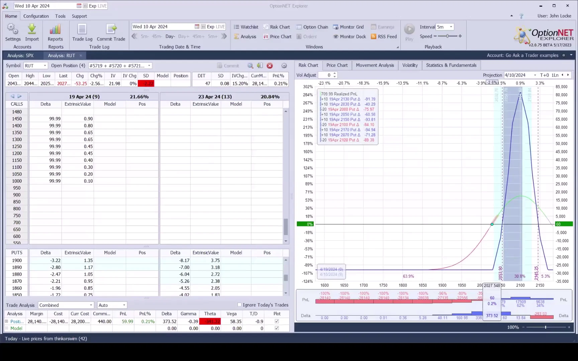Expand the Position row in Trade Analysis

click(6, 321)
